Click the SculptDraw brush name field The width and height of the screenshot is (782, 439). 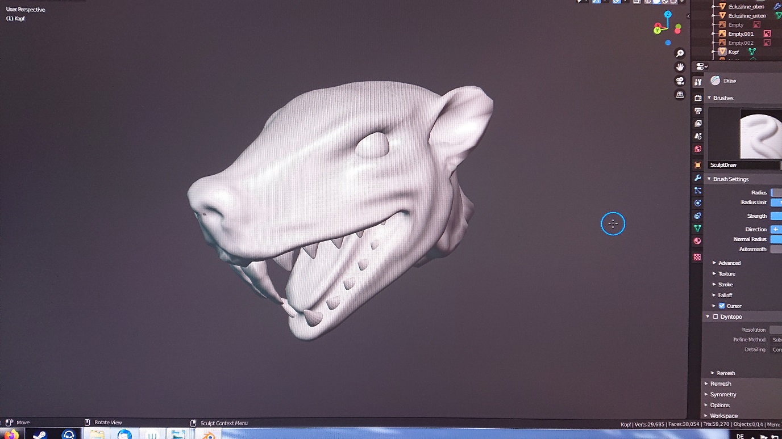click(744, 165)
